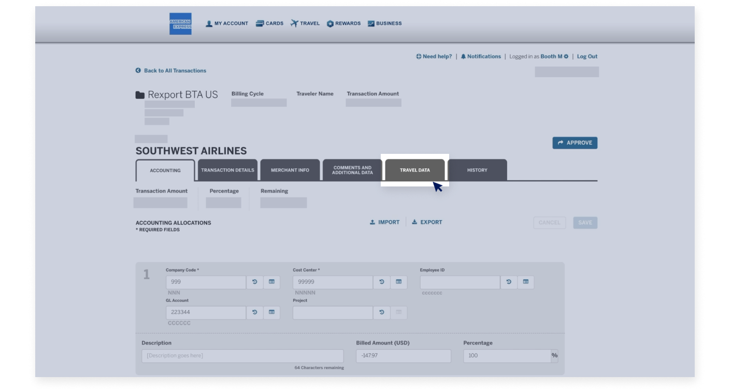The height and width of the screenshot is (389, 732).
Task: Open the GL Account code picker list
Action: point(271,312)
